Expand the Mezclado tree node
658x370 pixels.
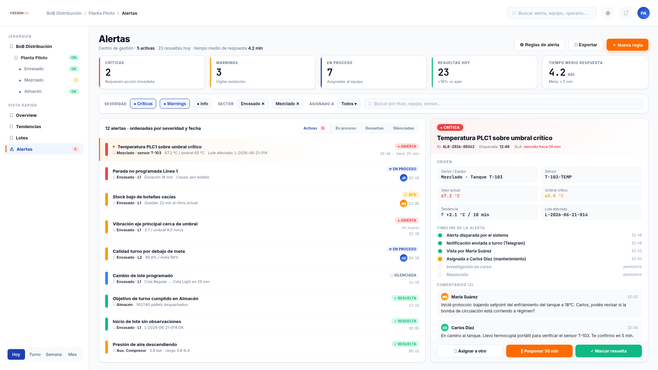pos(21,80)
